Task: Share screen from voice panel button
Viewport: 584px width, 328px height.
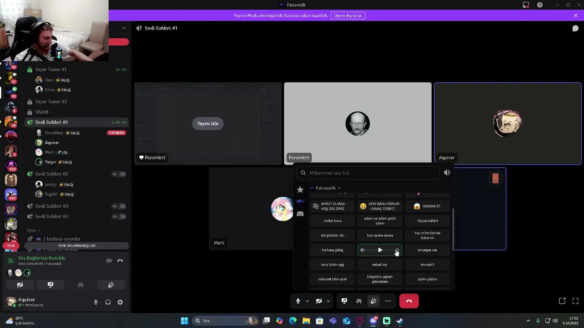Action: coord(50,285)
